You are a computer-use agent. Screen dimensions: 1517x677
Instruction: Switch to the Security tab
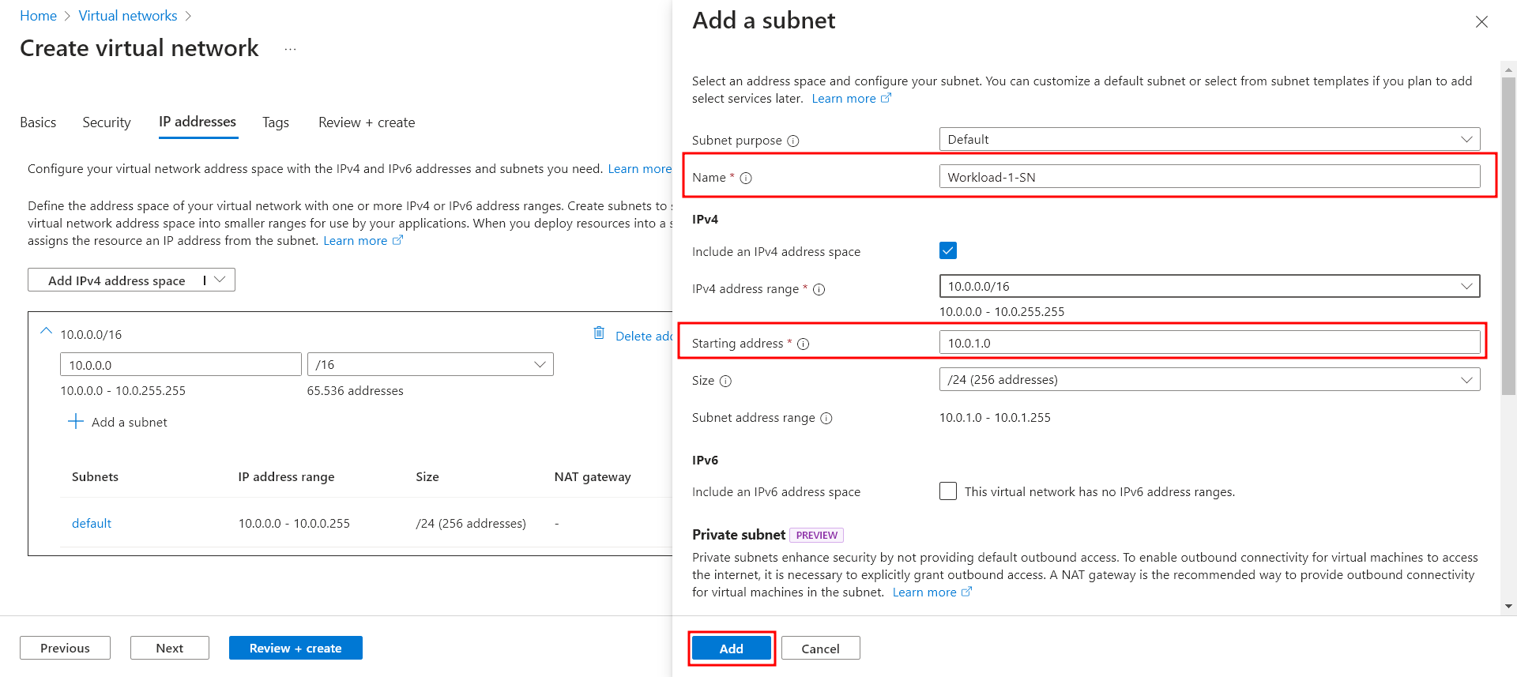pos(107,122)
